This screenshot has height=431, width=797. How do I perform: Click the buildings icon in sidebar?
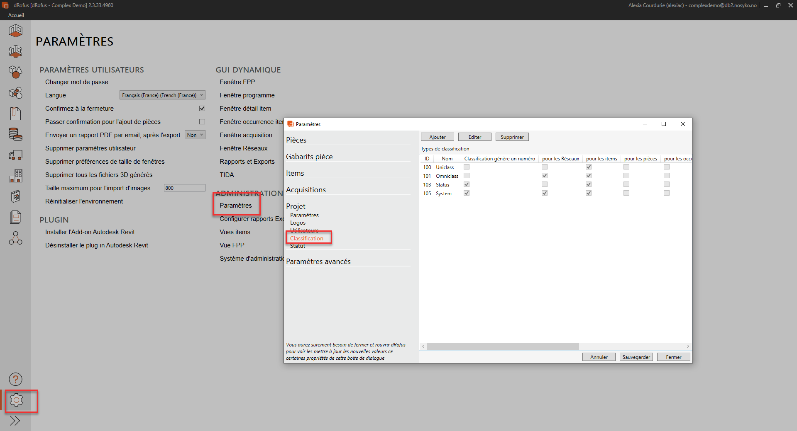tap(15, 176)
